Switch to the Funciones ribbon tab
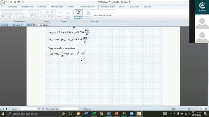The image size is (209, 117). [x=42, y=7]
